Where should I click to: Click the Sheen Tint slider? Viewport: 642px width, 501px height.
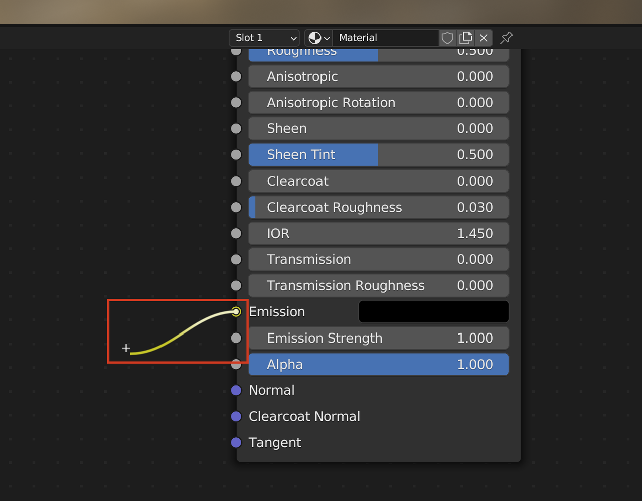[379, 155]
